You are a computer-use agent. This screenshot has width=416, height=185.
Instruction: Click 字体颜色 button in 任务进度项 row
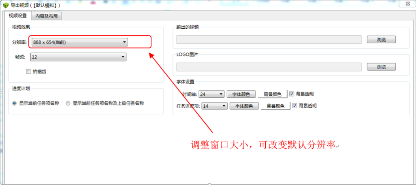(244, 106)
